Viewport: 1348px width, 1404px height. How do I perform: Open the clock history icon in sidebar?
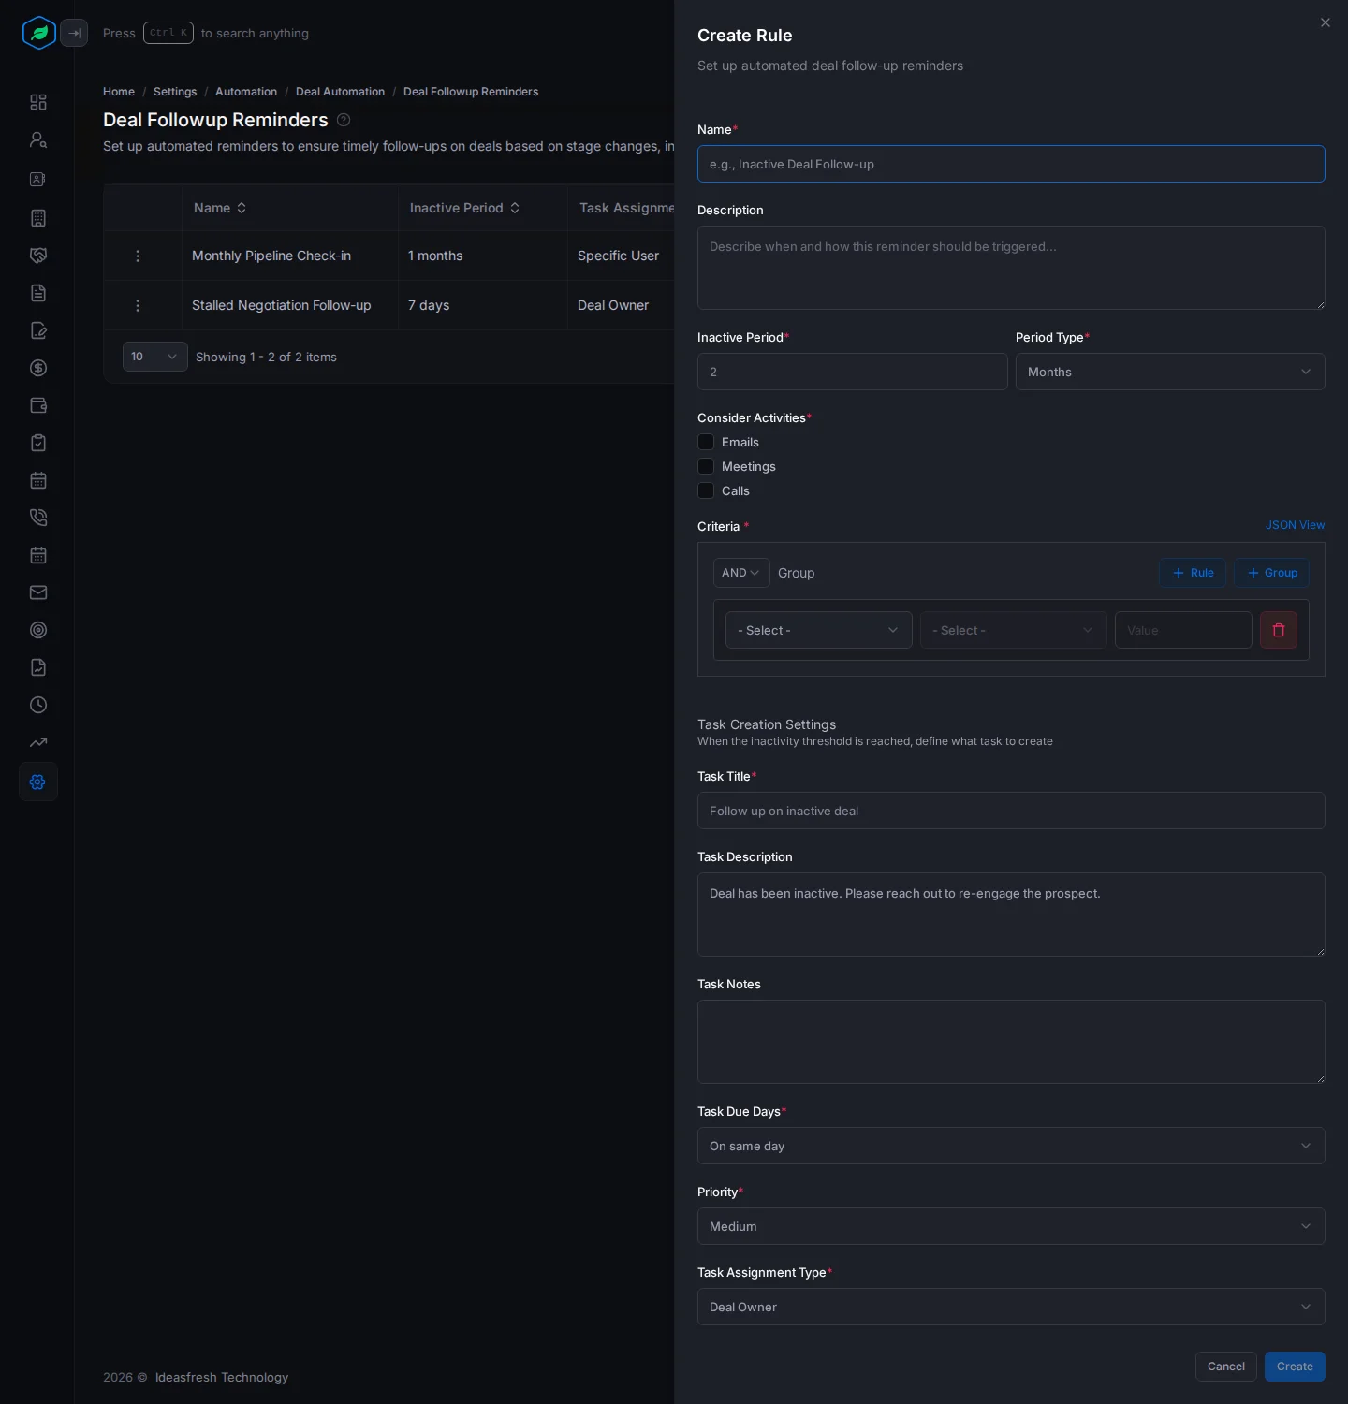38,705
